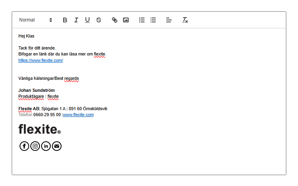Create a bulleted list

153,20
